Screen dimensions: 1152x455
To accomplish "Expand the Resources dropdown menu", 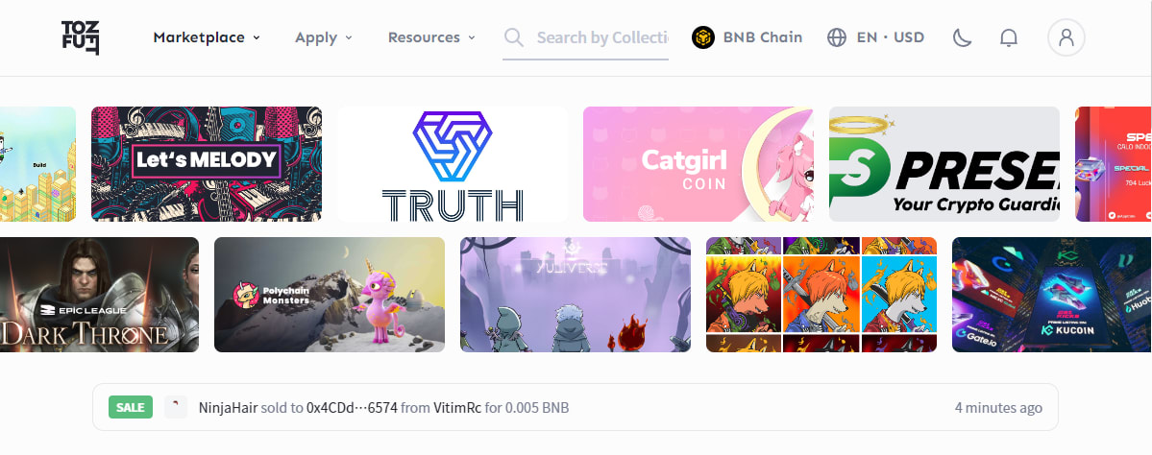I will pos(431,37).
